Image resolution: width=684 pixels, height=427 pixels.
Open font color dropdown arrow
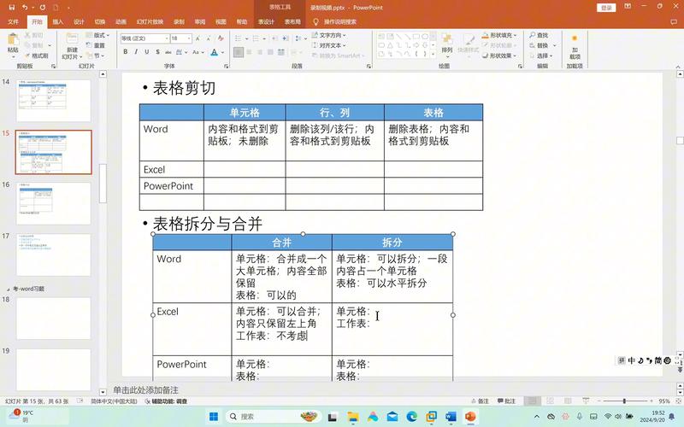click(222, 52)
